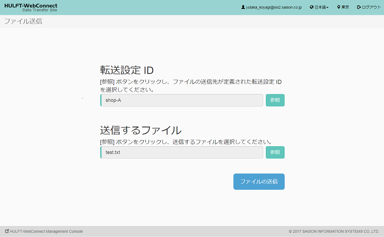
Task: Select the 東京 region label
Action: tap(345, 7)
